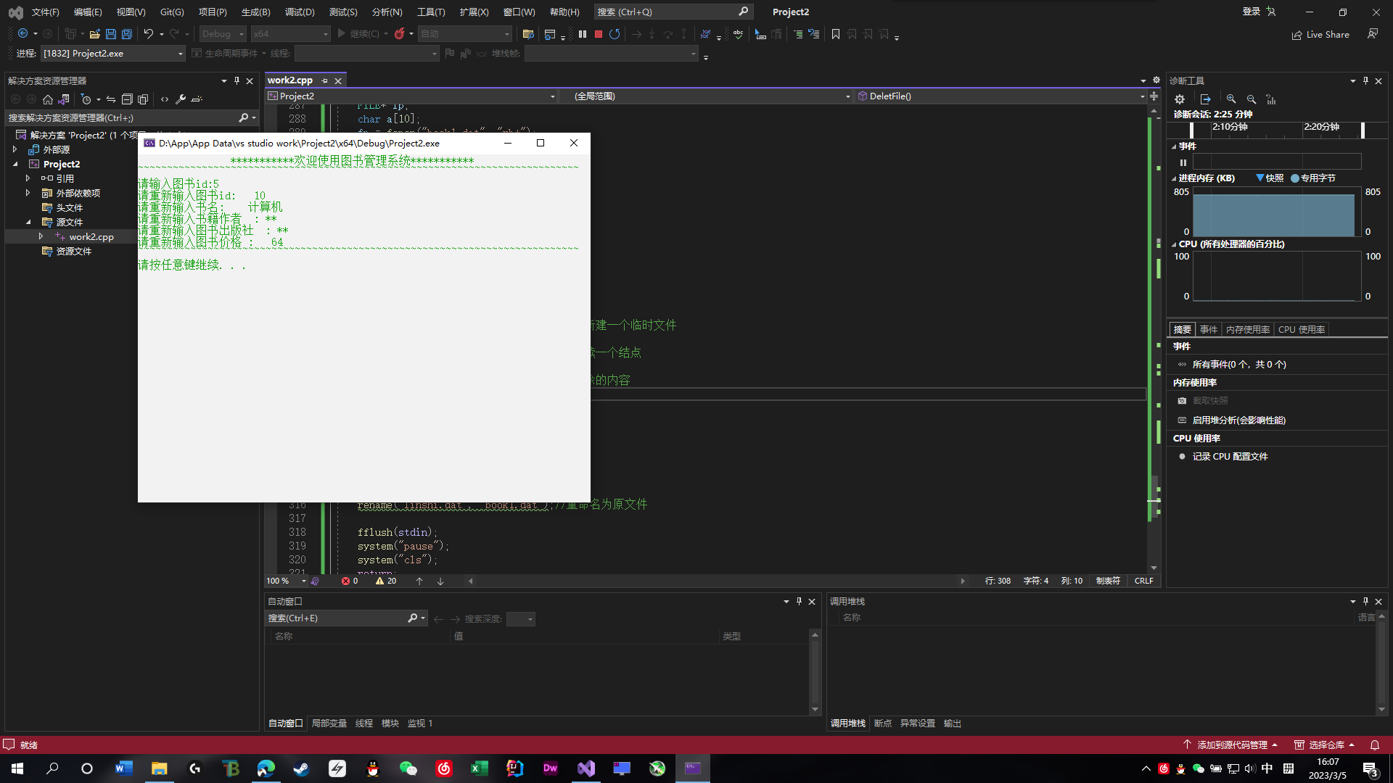The image size is (1393, 783).
Task: Expand the 外部依赖项 tree node
Action: [x=28, y=193]
